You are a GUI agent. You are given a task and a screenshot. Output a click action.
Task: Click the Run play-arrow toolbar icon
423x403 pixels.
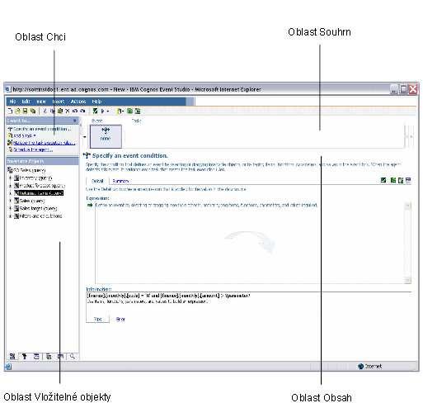point(103,111)
